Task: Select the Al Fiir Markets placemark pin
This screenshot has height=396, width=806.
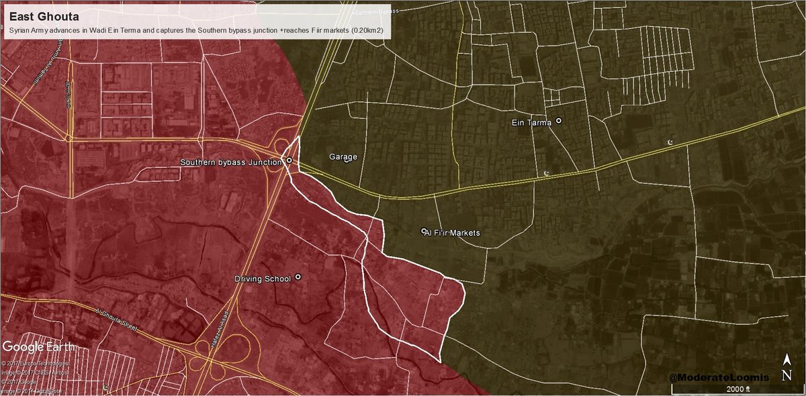Action: point(423,231)
